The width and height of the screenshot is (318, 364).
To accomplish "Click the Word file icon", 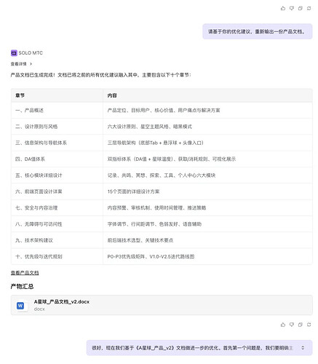I will pos(20,306).
